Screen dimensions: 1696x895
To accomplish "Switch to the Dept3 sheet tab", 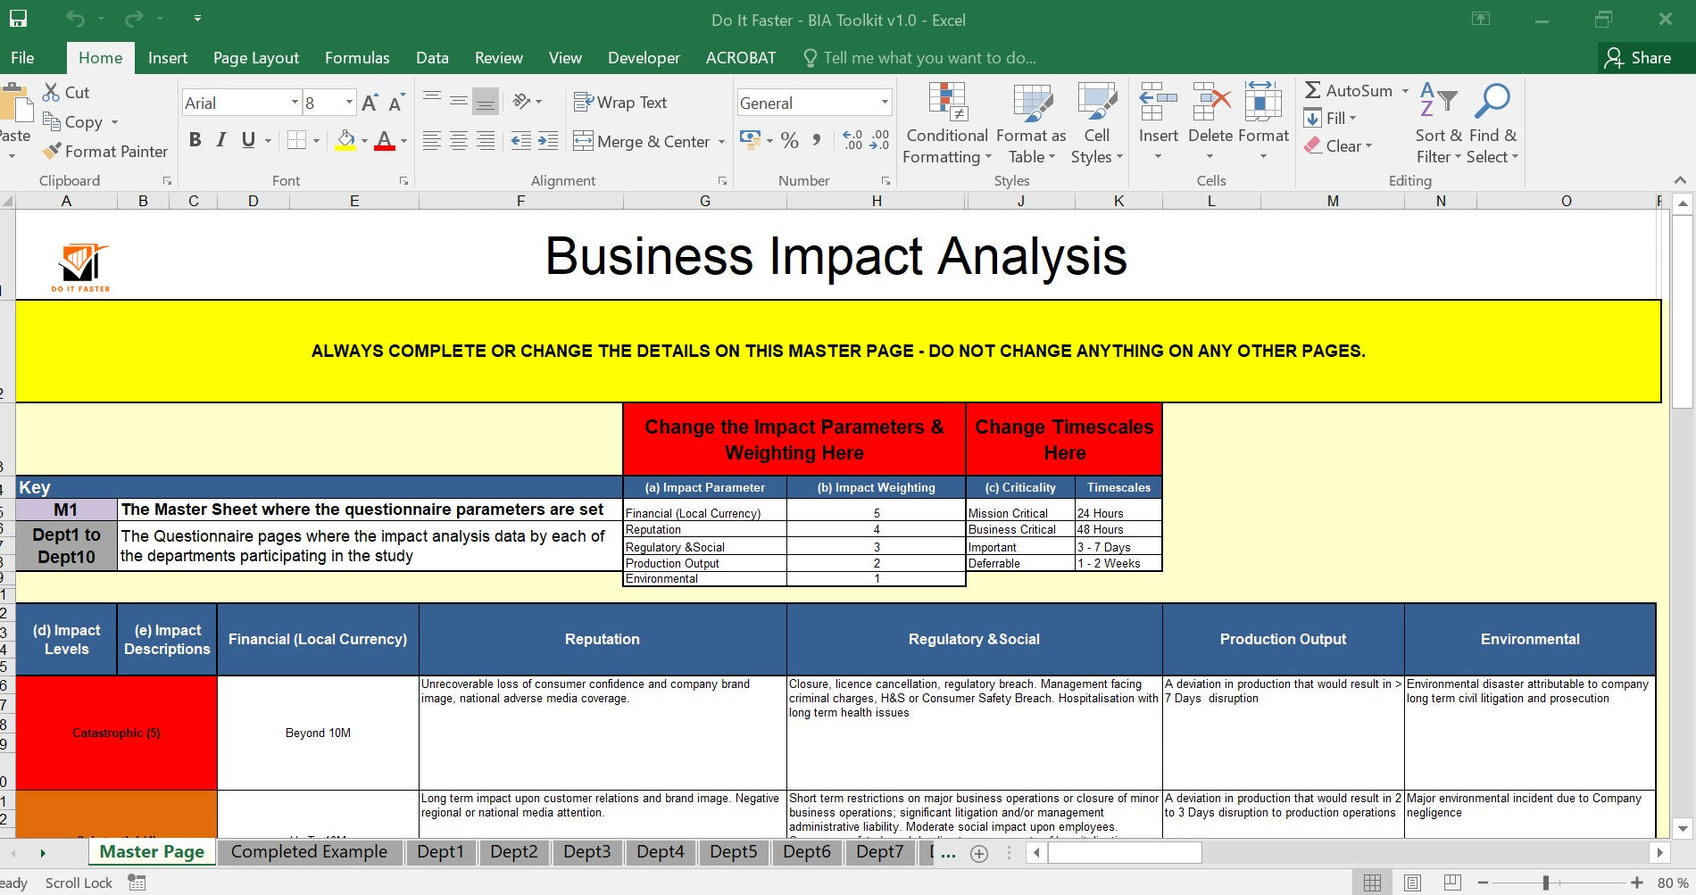I will (x=586, y=852).
